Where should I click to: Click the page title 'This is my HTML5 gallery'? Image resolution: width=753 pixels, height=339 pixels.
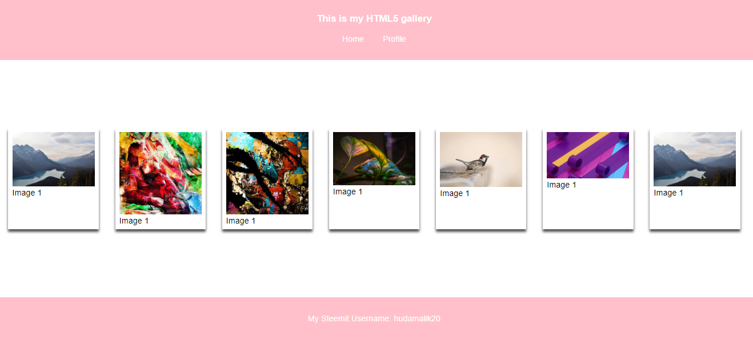click(374, 18)
